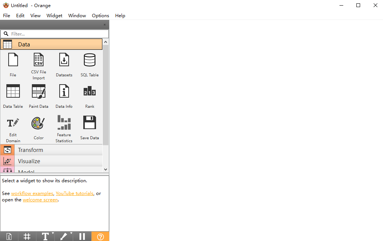Open arrow annotation color dropdown arrow

tap(71, 234)
